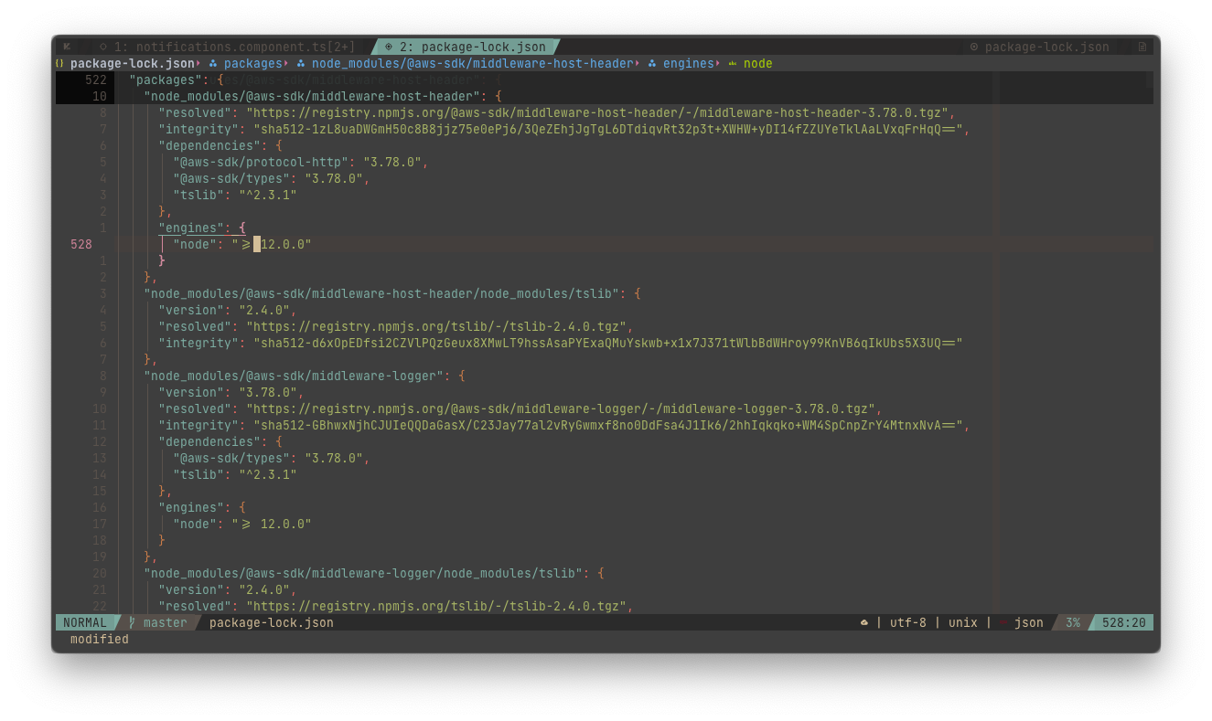
Task: Click the utf-8 encoding indicator
Action: pyautogui.click(x=907, y=622)
